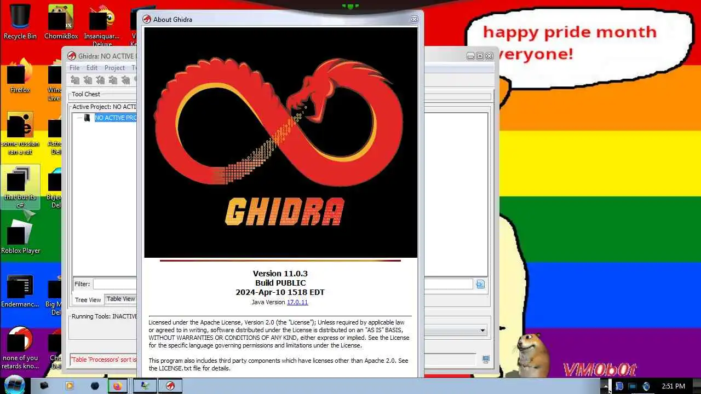The height and width of the screenshot is (394, 701).
Task: Open Insaniquarium Deluxe desktop shortcut
Action: point(102,25)
